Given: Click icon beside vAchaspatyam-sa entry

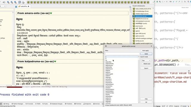Looking at the screenshot, I should pos(134,21).
